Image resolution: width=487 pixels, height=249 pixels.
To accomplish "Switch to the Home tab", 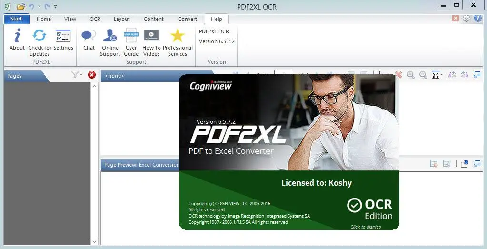I will click(x=44, y=19).
